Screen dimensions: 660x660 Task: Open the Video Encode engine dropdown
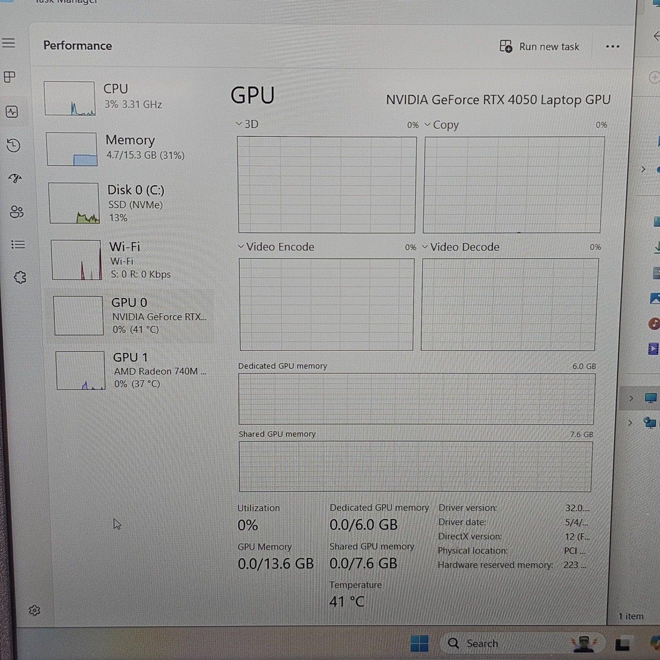pyautogui.click(x=276, y=247)
